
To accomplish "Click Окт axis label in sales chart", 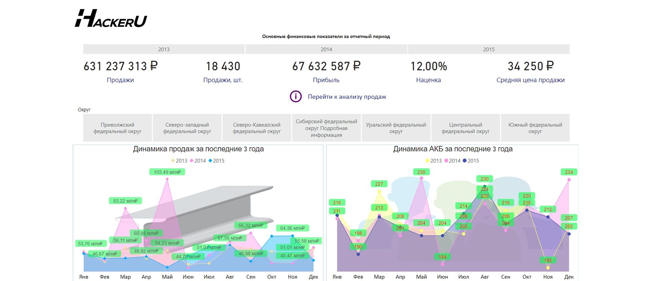I will (x=272, y=277).
